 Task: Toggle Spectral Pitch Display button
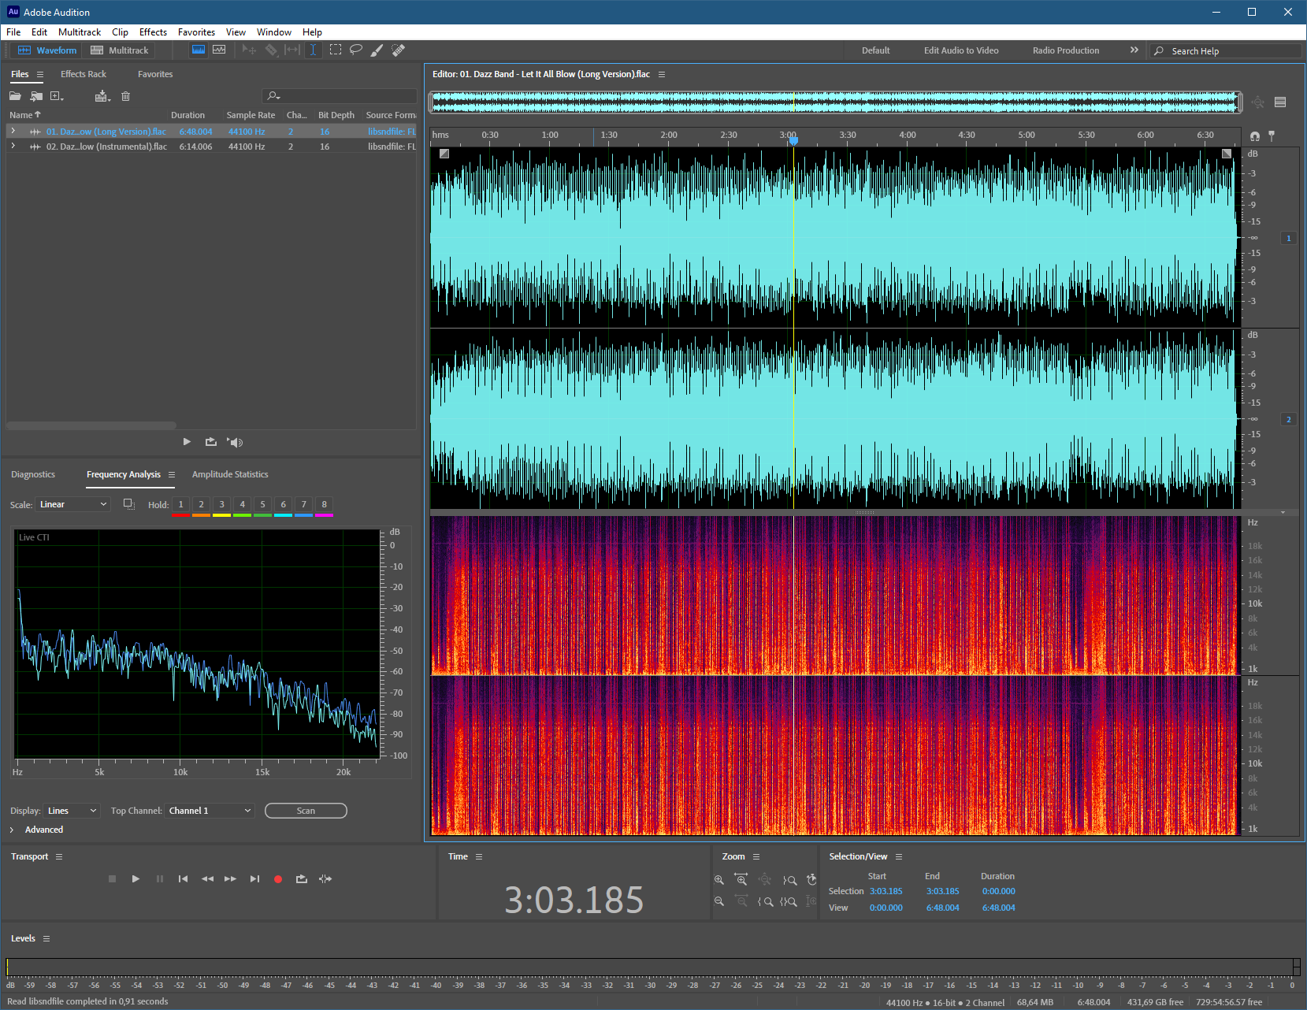(x=219, y=50)
